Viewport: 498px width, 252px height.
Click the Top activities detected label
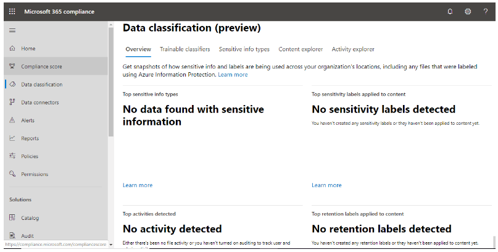tap(149, 214)
